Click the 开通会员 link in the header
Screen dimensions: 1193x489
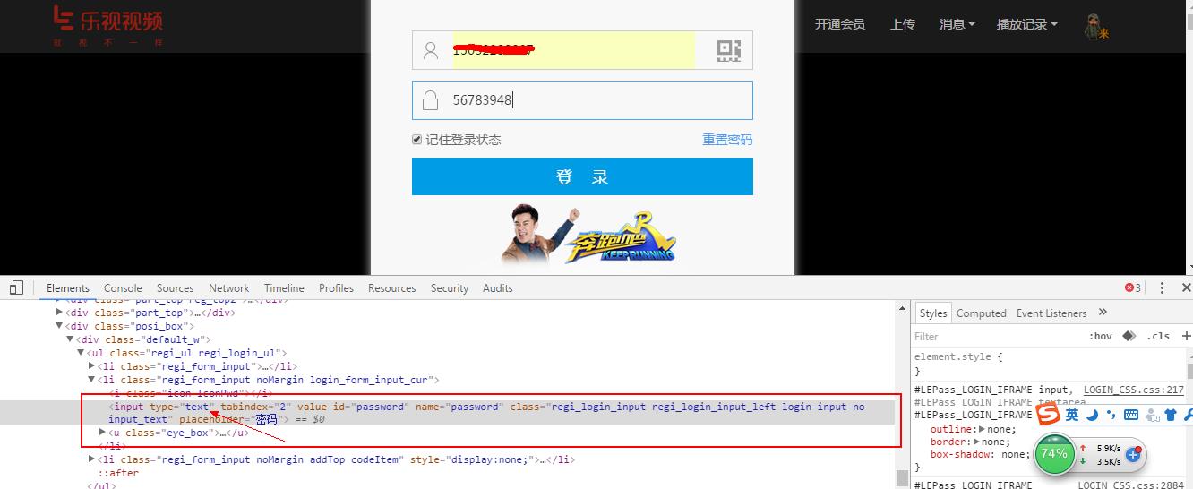pos(840,24)
